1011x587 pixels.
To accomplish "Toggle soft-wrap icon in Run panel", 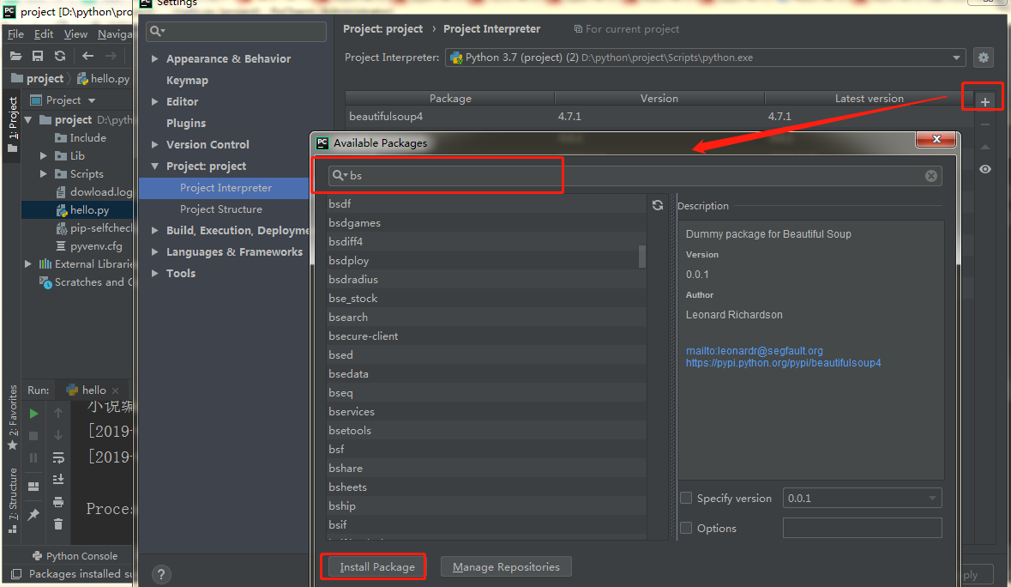I will tap(58, 457).
